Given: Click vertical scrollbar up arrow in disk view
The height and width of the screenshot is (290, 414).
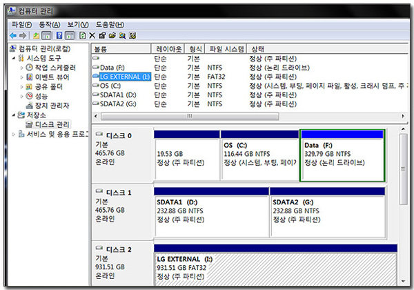Looking at the screenshot, I should tap(403, 129).
